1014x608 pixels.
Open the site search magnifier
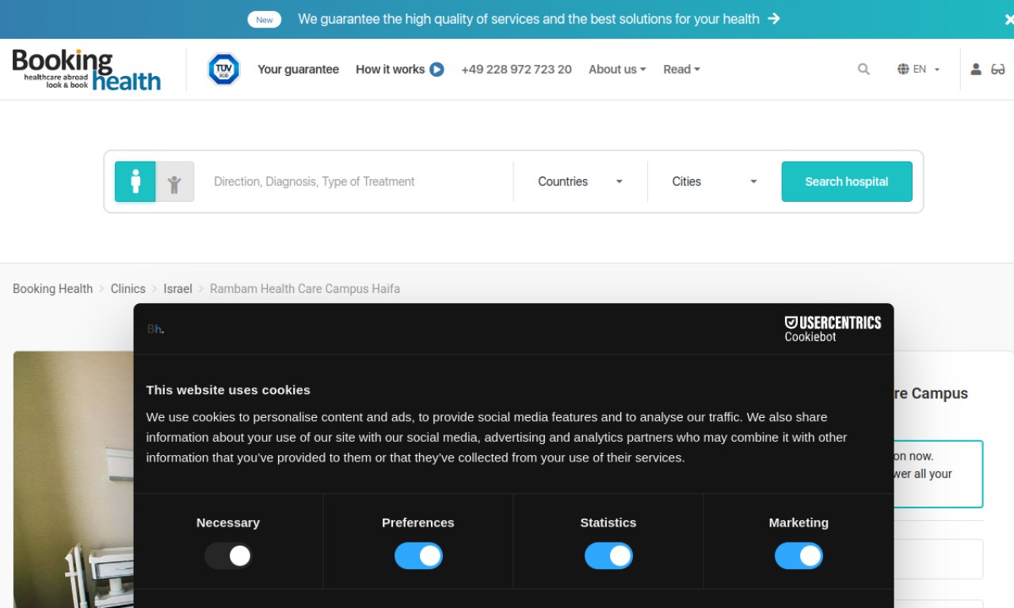863,70
